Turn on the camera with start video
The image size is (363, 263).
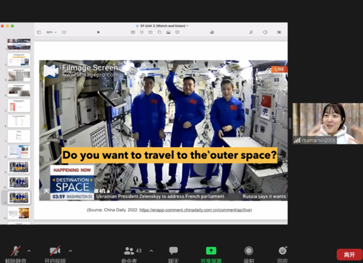pos(54,251)
